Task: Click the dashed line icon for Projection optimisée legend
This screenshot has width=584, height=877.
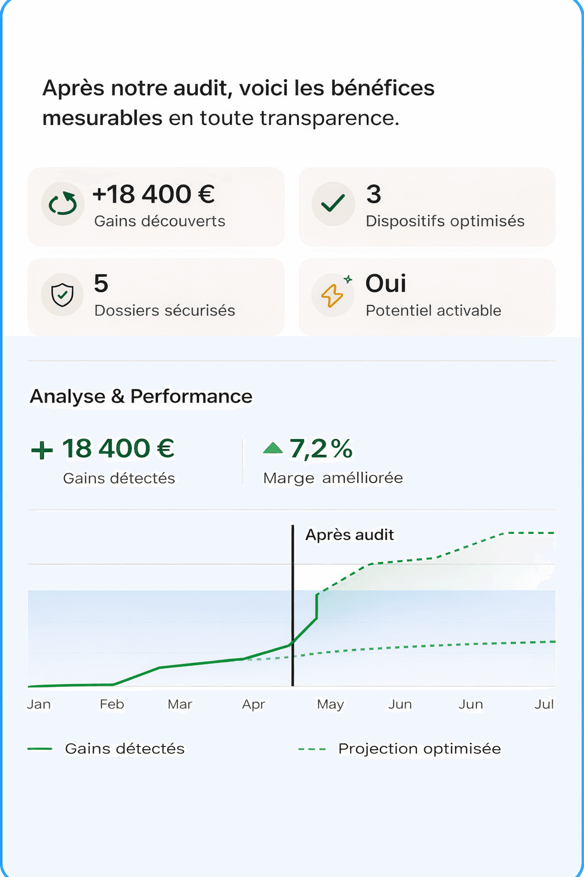Action: click(x=314, y=747)
